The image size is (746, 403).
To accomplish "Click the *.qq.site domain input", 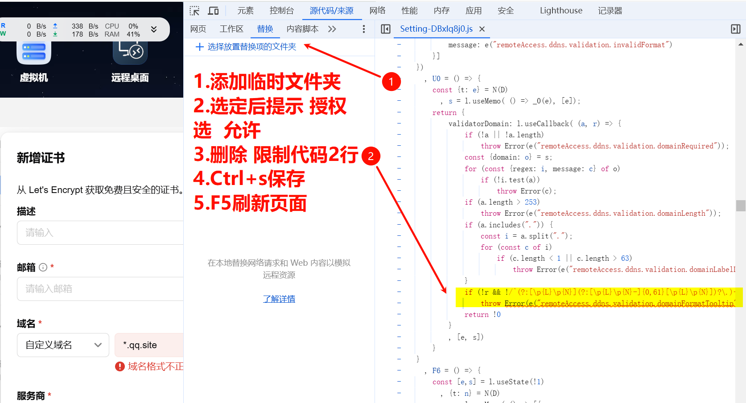I will click(149, 345).
